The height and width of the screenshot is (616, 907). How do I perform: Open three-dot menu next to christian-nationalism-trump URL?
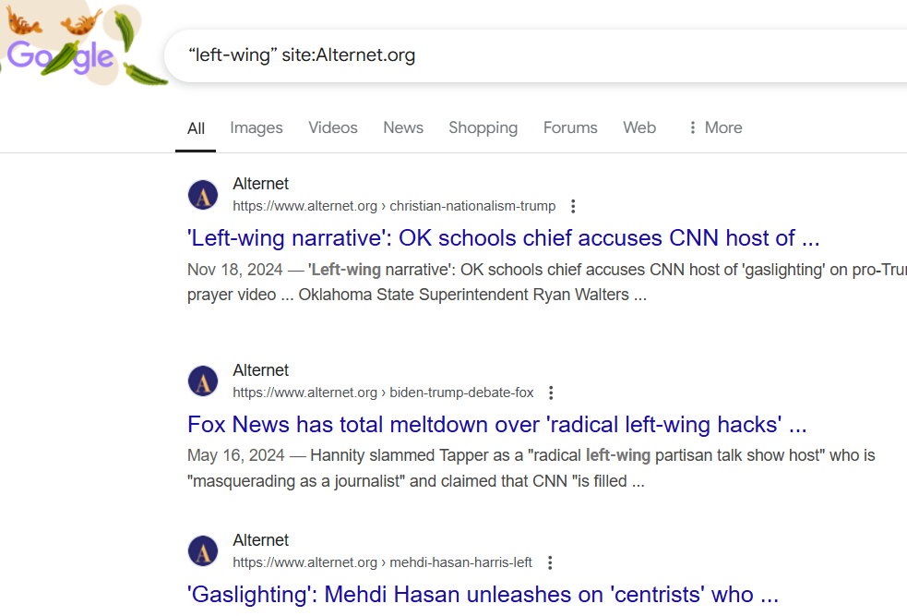(573, 206)
